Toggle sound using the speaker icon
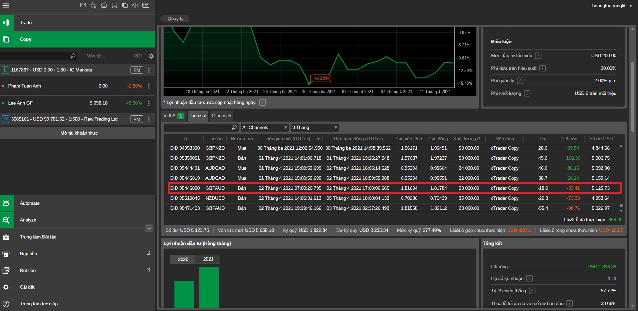Screen dimensions: 638x311 (x=135, y=5)
